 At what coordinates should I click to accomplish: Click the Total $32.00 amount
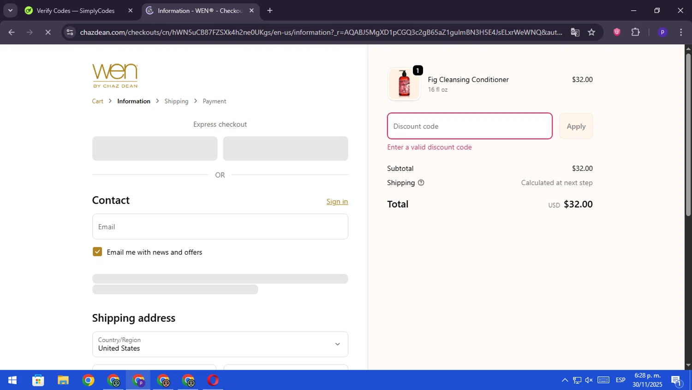pos(578,204)
